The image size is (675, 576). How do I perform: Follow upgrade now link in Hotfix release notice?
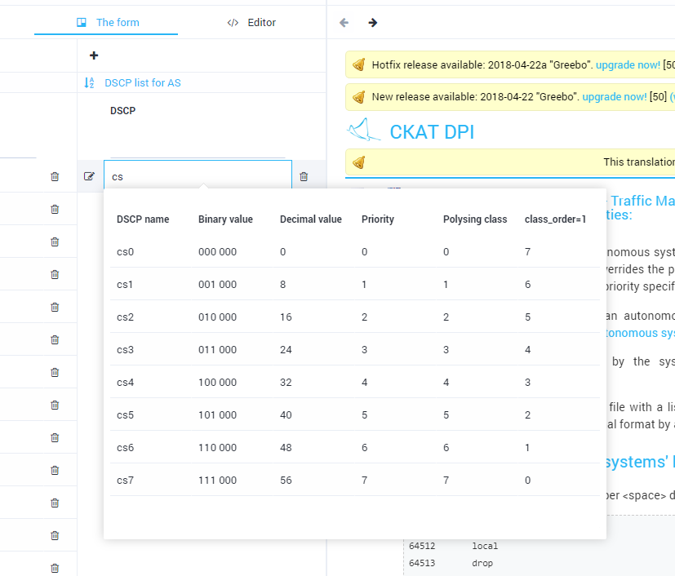coord(627,64)
